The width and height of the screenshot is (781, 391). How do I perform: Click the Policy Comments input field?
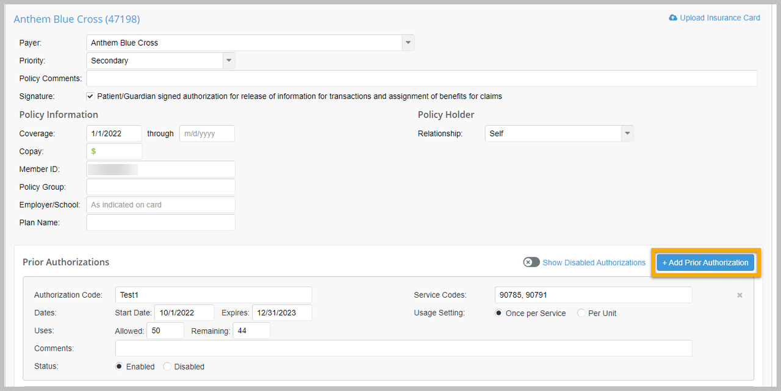point(422,78)
